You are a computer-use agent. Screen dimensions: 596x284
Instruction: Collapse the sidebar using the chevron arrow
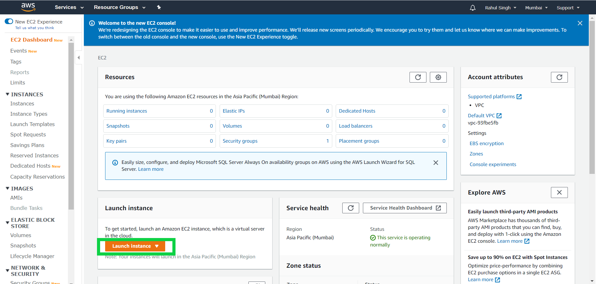[79, 57]
